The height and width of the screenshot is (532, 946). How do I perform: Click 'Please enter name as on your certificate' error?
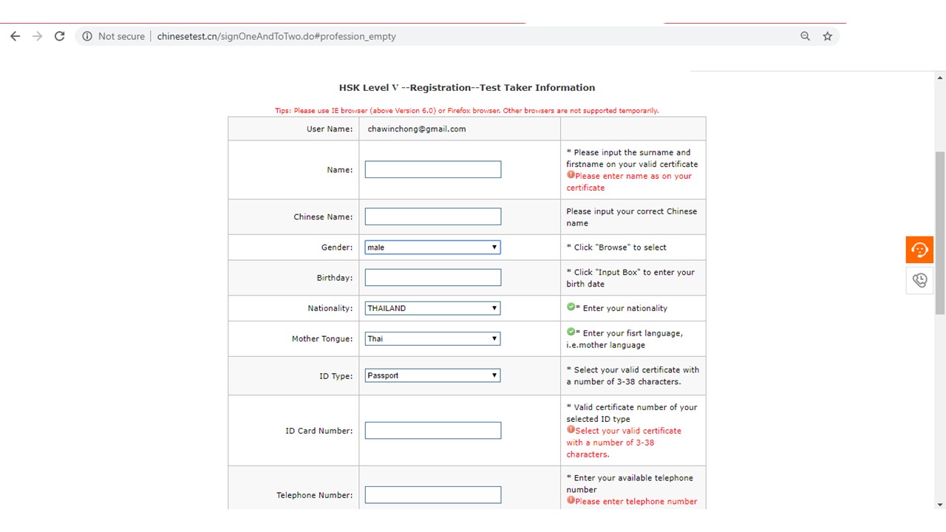[629, 182]
